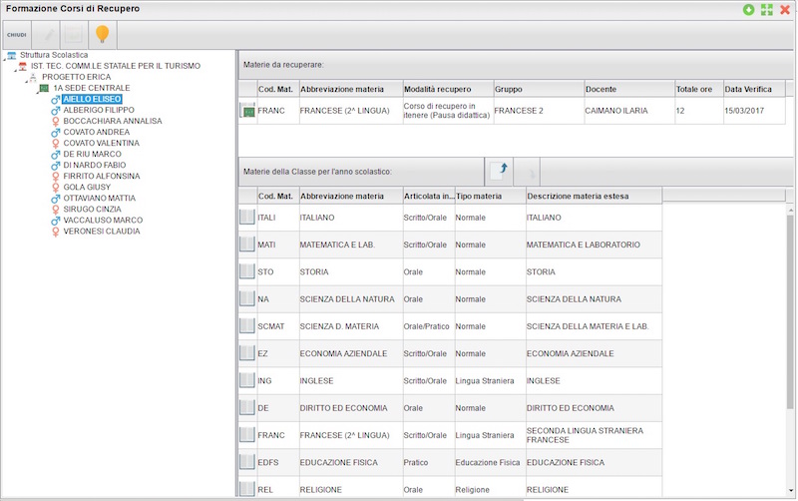Select student VERONESI CLAUDIA
The height and width of the screenshot is (501, 798).
102,232
